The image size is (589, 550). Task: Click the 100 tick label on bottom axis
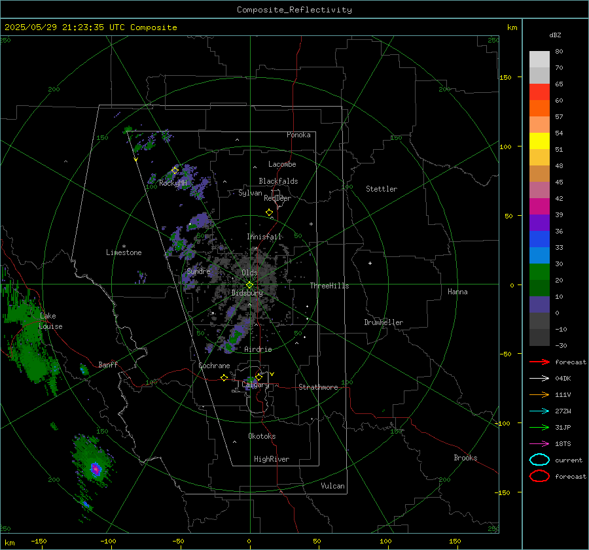coord(385,541)
